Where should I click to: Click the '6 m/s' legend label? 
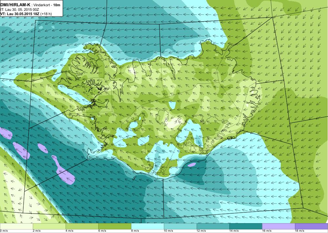(102, 231)
